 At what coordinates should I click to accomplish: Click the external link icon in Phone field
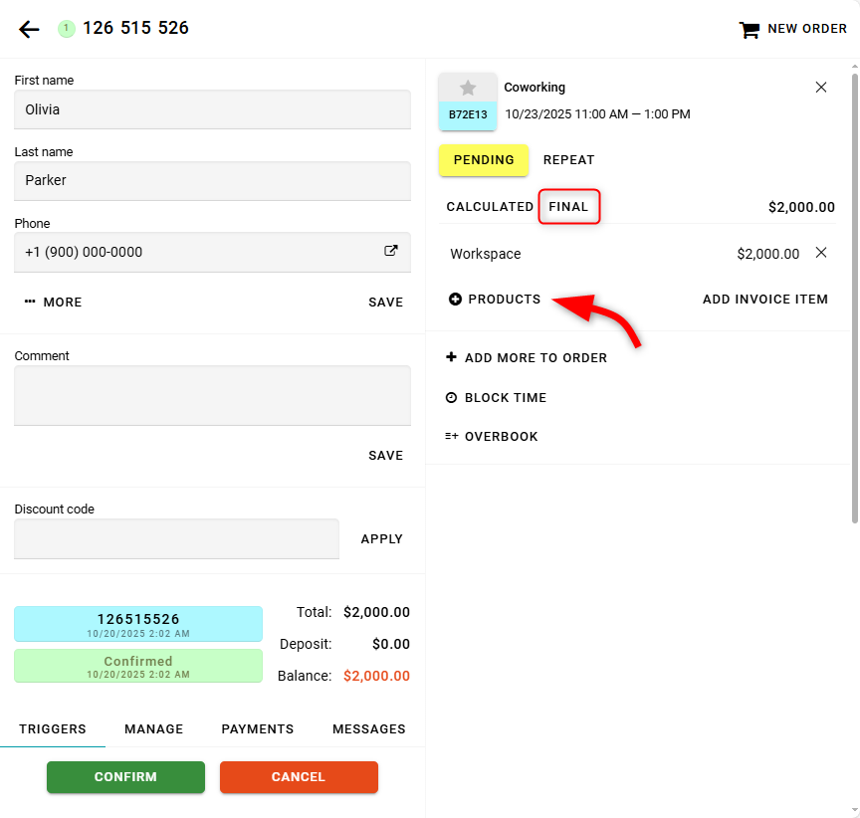click(391, 252)
